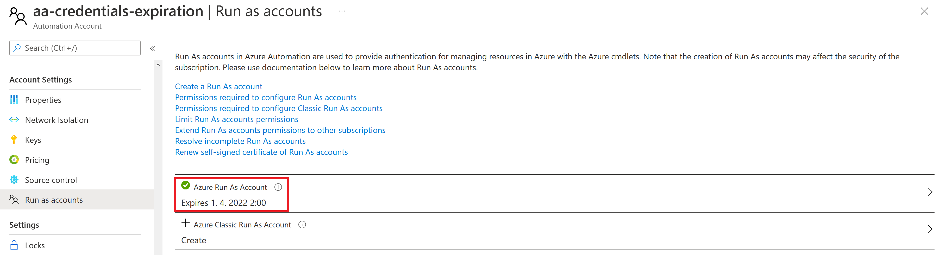Screen dimensions: 940x255
Task: Click the yellow Keys icon
Action: click(x=14, y=140)
